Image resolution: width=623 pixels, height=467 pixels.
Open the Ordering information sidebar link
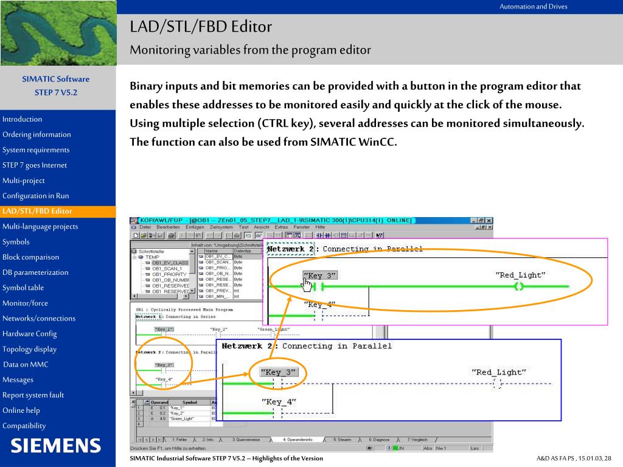point(37,134)
